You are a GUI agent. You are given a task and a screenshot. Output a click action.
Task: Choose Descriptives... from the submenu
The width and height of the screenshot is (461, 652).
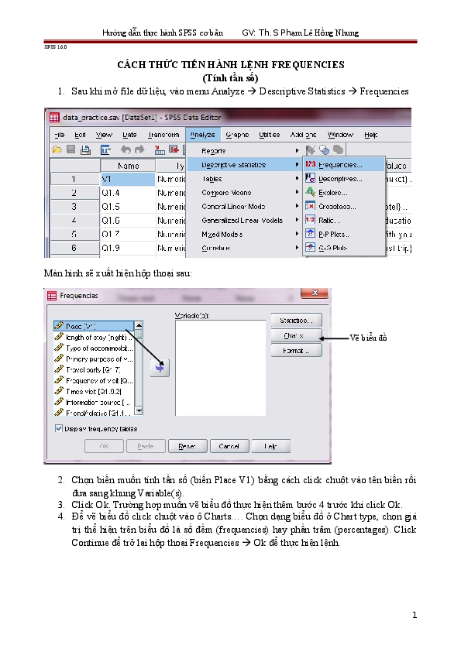344,179
